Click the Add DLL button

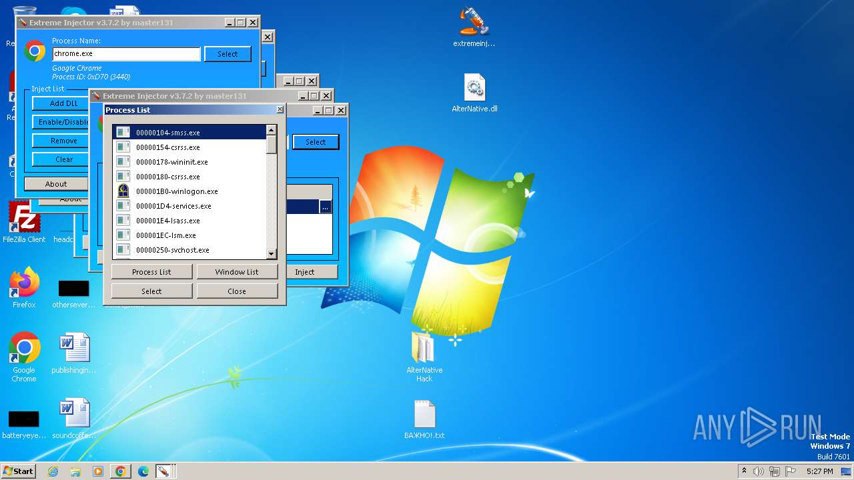pyautogui.click(x=61, y=103)
